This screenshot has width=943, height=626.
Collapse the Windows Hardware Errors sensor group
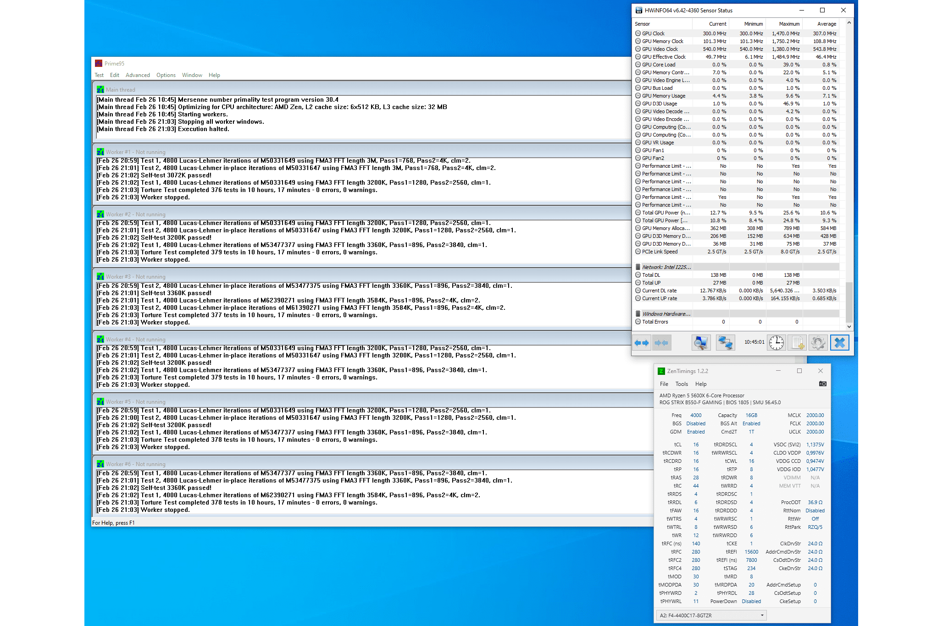[x=666, y=314]
